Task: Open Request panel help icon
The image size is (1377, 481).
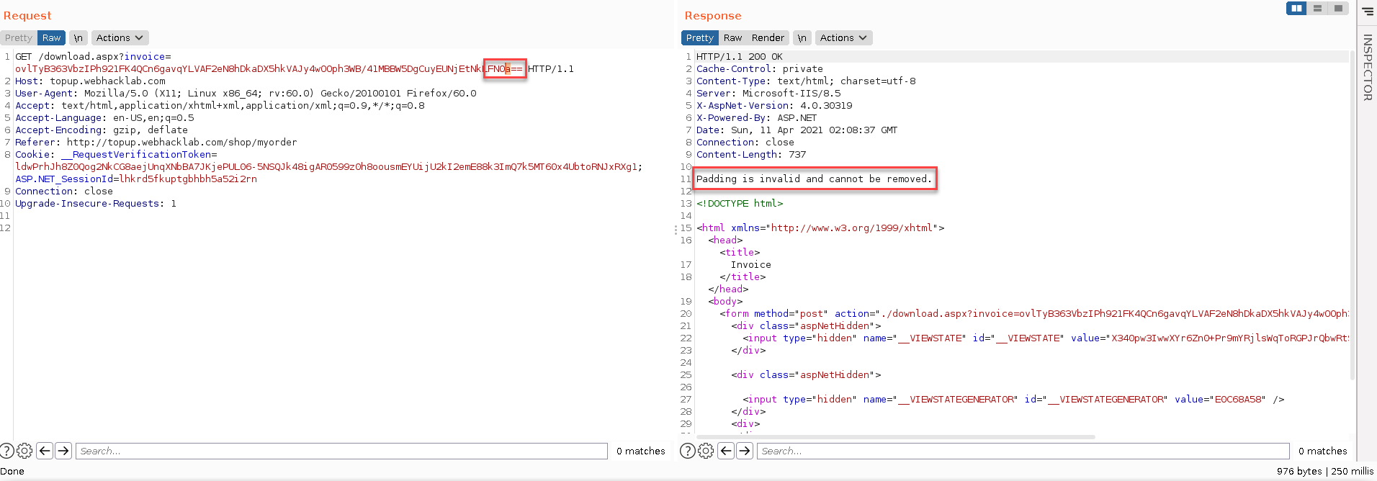Action: tap(6, 451)
